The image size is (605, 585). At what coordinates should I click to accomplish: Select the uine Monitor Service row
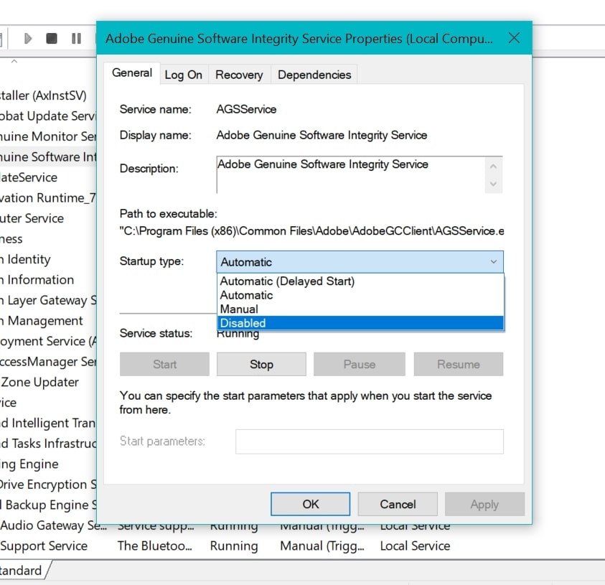coord(48,136)
